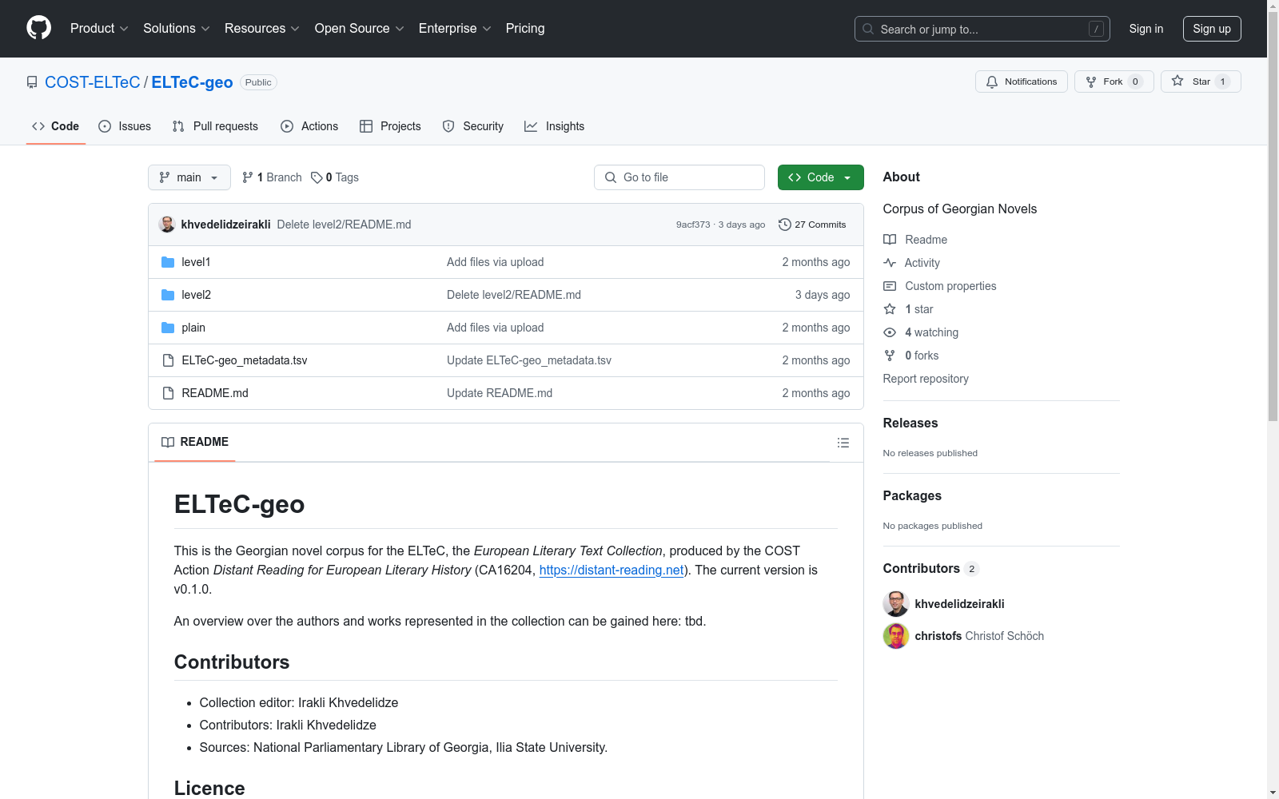The image size is (1279, 799).
Task: Open the Update README.md commit message
Action: click(x=500, y=393)
